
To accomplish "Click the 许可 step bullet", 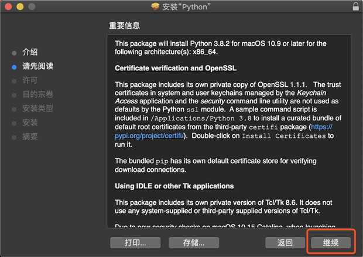I will pos(15,81).
